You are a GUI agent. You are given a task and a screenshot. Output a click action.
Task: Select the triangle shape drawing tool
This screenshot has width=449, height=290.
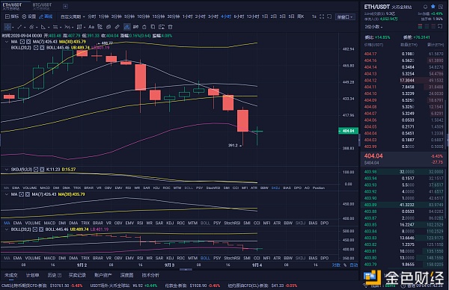point(43,27)
